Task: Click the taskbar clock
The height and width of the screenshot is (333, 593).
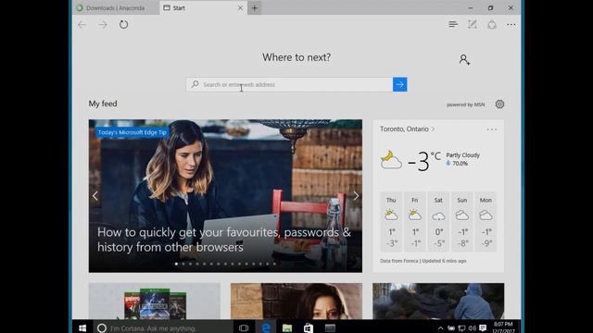Action: click(503, 327)
